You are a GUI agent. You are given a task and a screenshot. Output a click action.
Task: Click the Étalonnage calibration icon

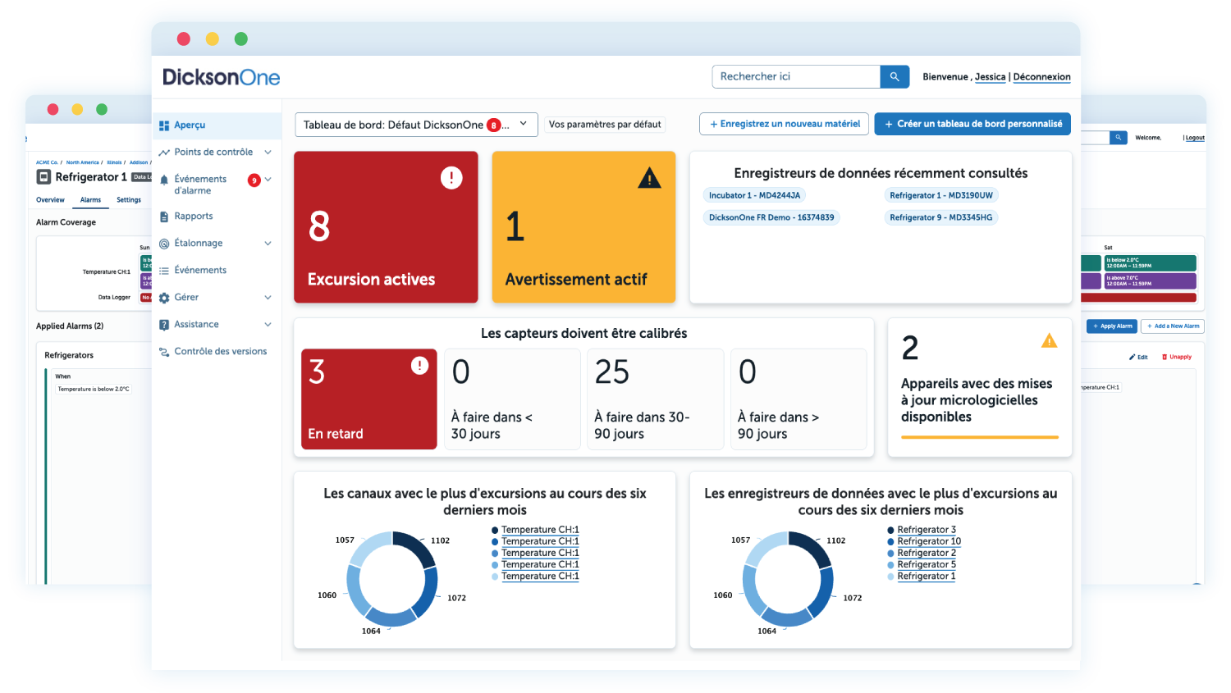pyautogui.click(x=164, y=244)
